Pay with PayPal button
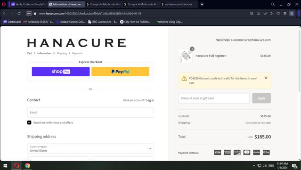Viewport: 301px width, 170px height. click(121, 72)
